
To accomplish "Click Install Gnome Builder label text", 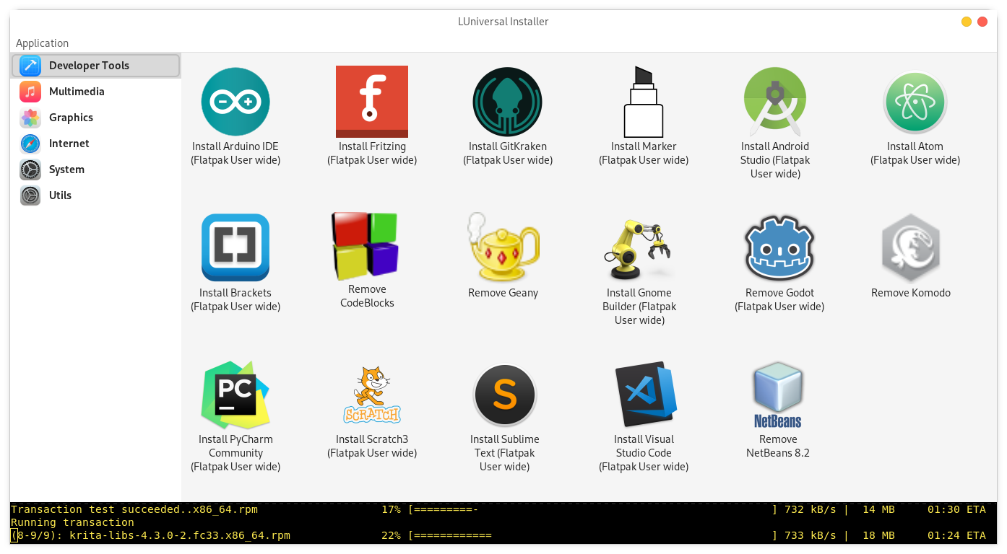I will click(639, 306).
